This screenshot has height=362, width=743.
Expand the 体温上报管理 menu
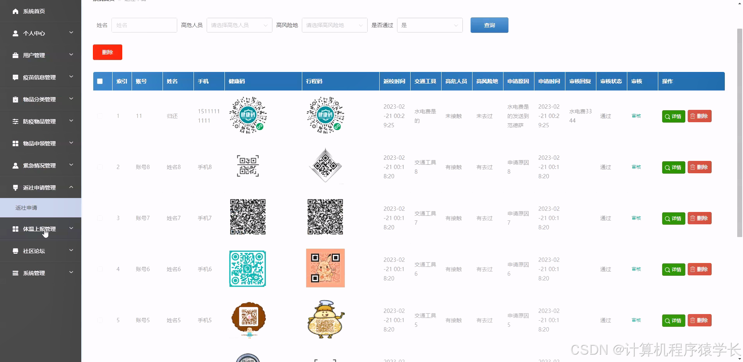41,229
